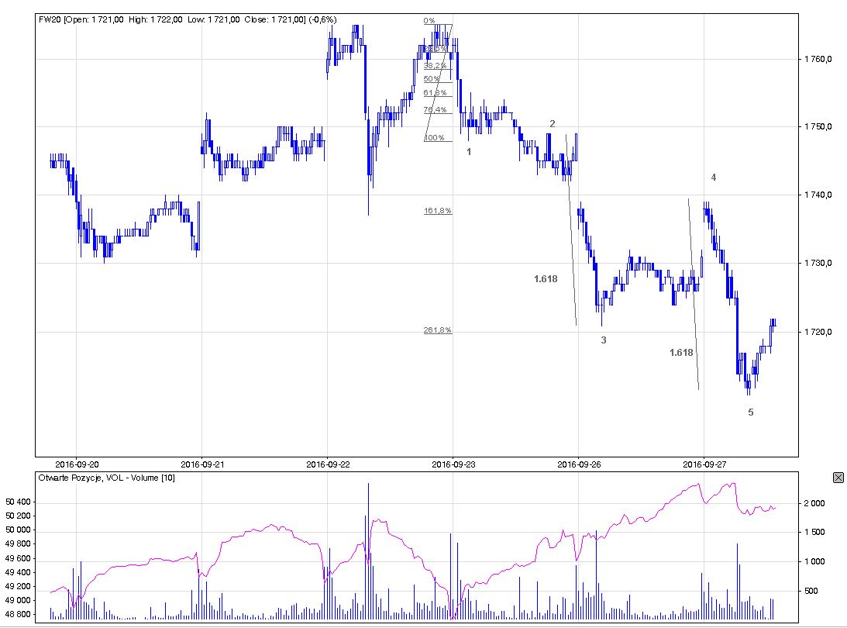Select the 2016-09-23 date label
The width and height of the screenshot is (847, 628).
454,464
